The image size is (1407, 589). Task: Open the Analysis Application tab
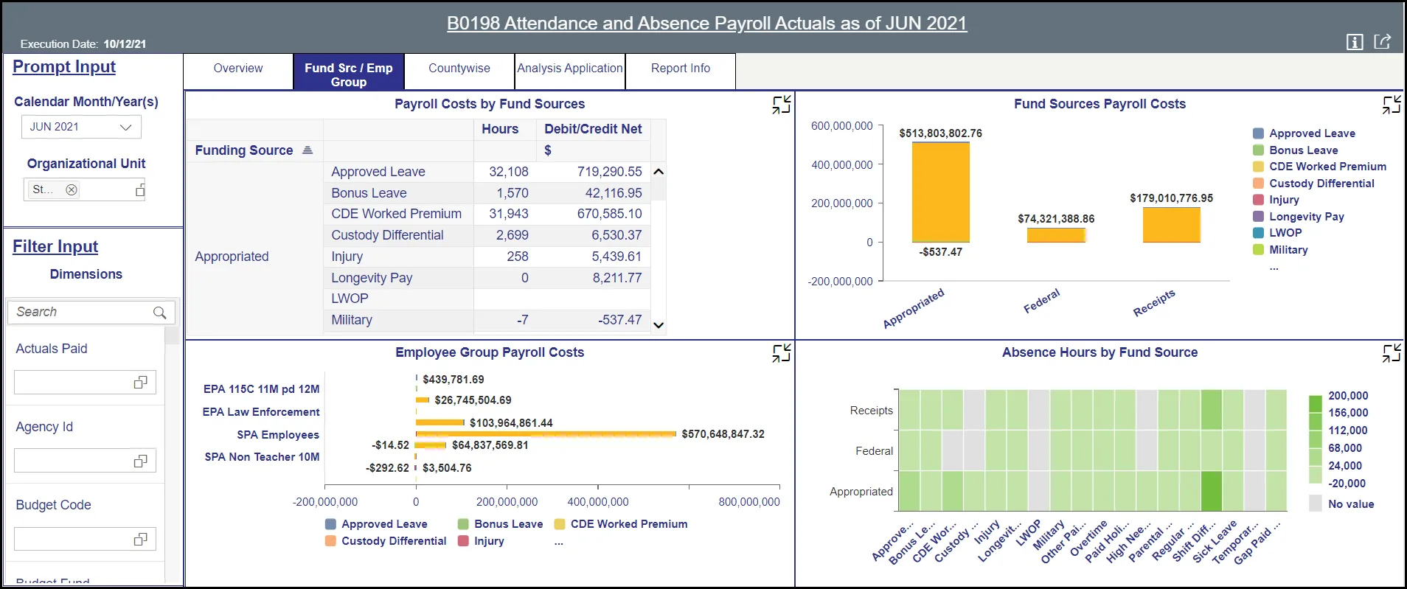click(569, 69)
